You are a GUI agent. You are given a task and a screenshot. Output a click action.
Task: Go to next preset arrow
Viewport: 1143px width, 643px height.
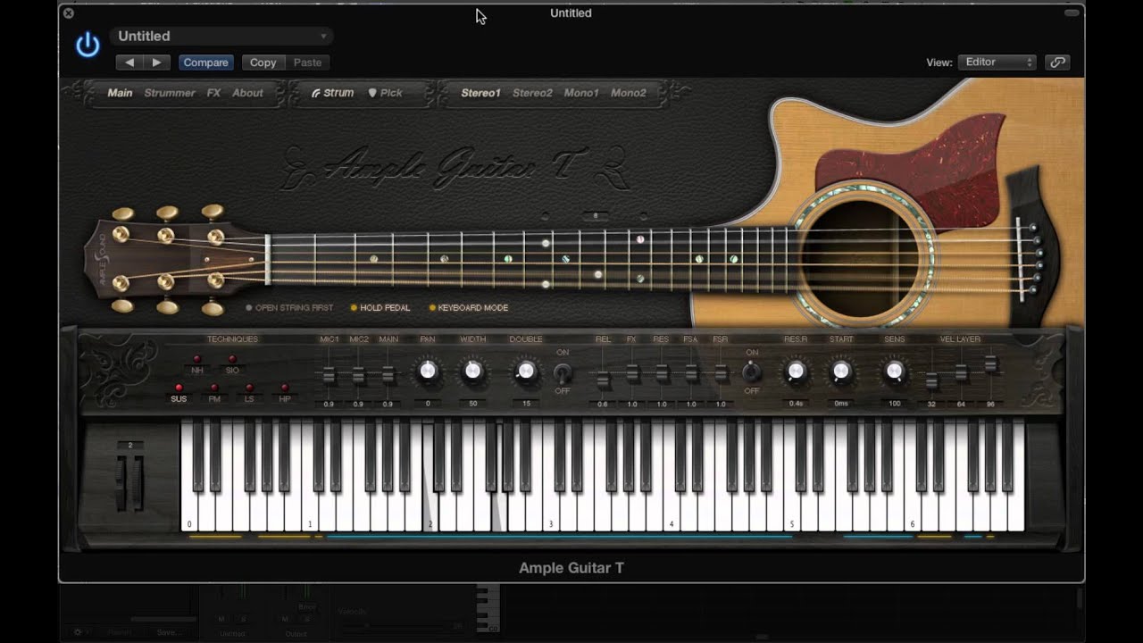point(156,63)
